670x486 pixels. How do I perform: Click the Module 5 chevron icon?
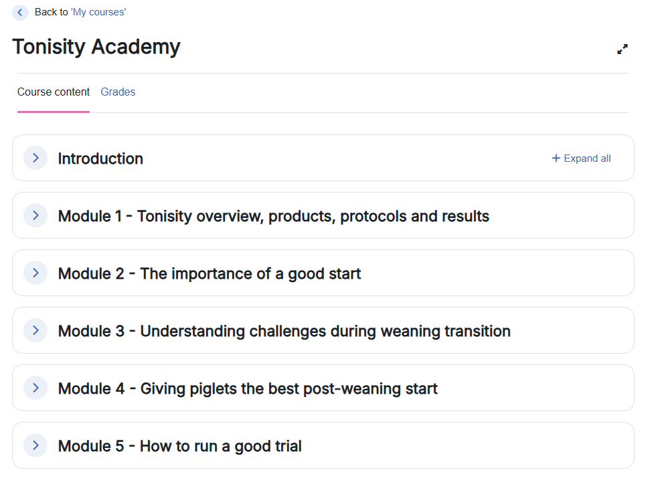coord(35,445)
